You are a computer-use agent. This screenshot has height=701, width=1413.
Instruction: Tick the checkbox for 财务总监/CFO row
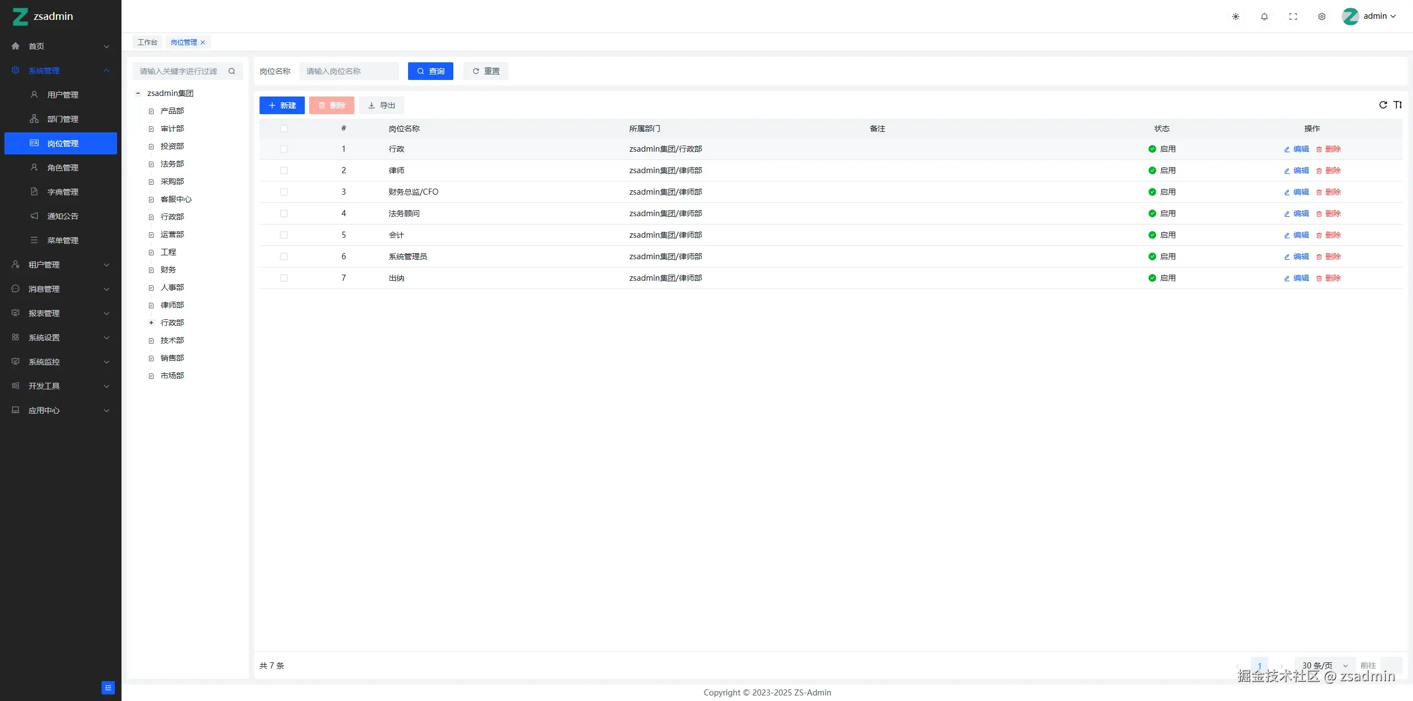(x=284, y=192)
